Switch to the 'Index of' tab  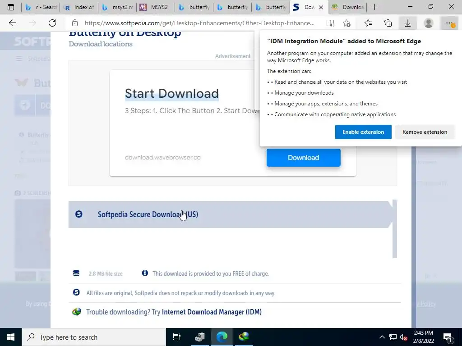tap(79, 7)
